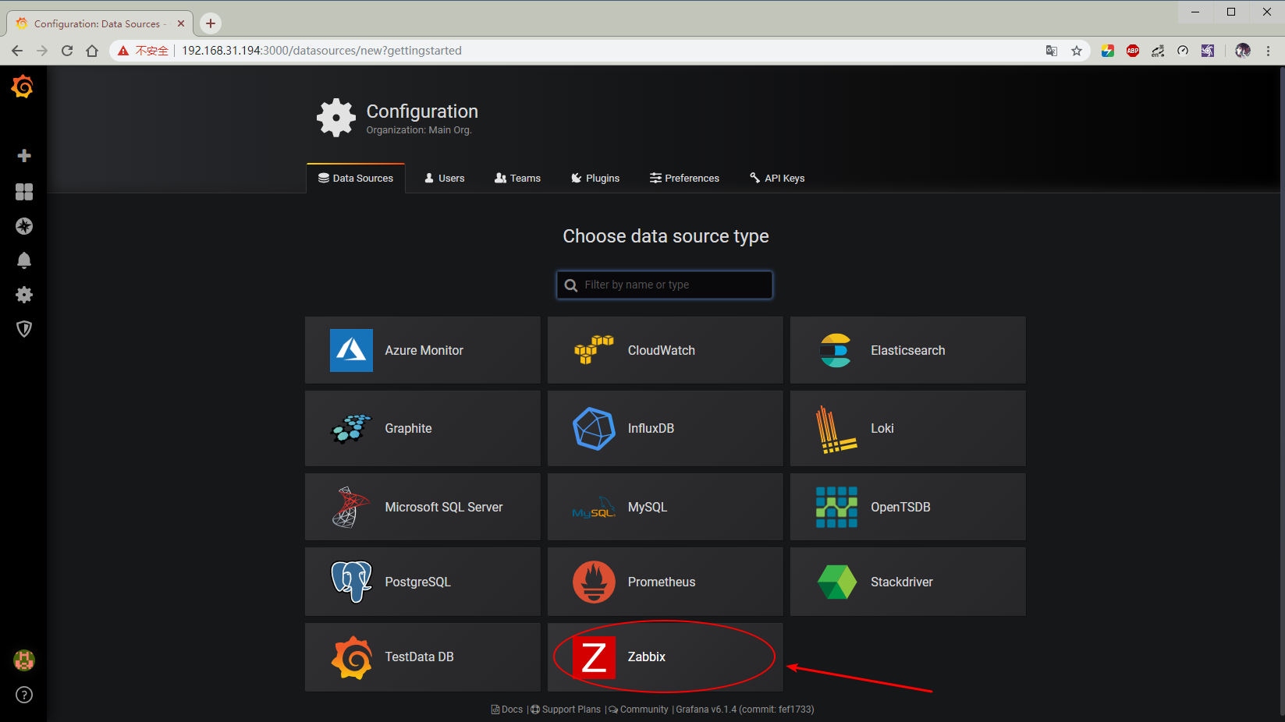Choose the OpenTSDB data source label

point(900,508)
